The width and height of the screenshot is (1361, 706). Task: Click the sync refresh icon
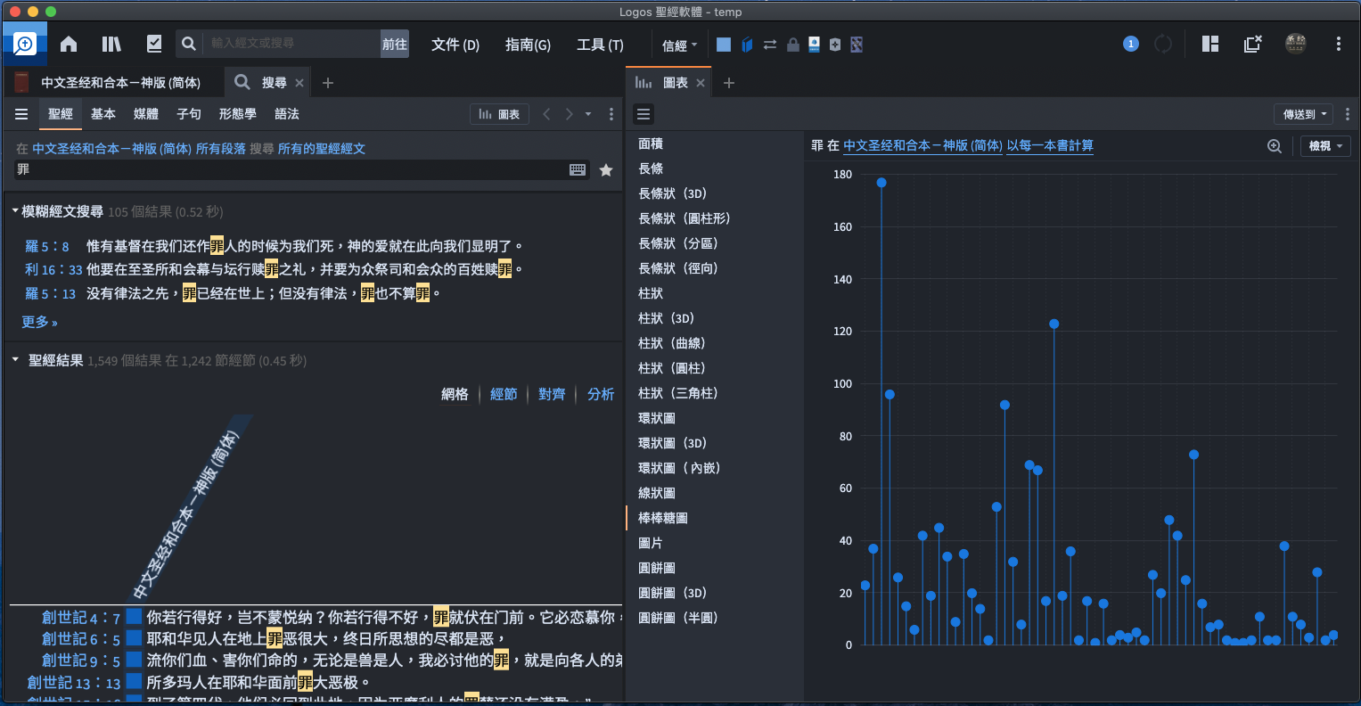click(1163, 44)
